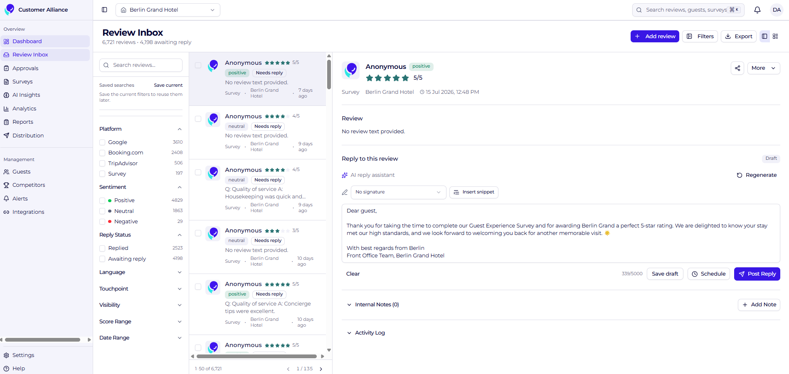Expand the Touchpoint filter section
Screen dimensions: 789x374
141,289
